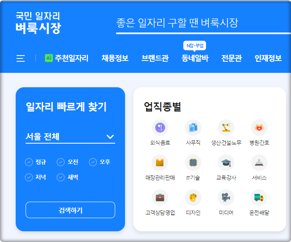Click the 외식·음료 text label
The image size is (291, 242).
160,143
